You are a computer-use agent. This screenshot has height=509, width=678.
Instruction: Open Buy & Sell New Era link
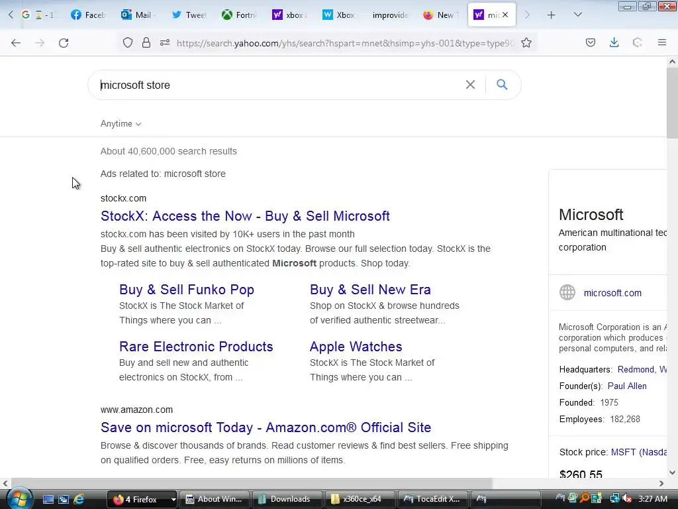tap(370, 289)
